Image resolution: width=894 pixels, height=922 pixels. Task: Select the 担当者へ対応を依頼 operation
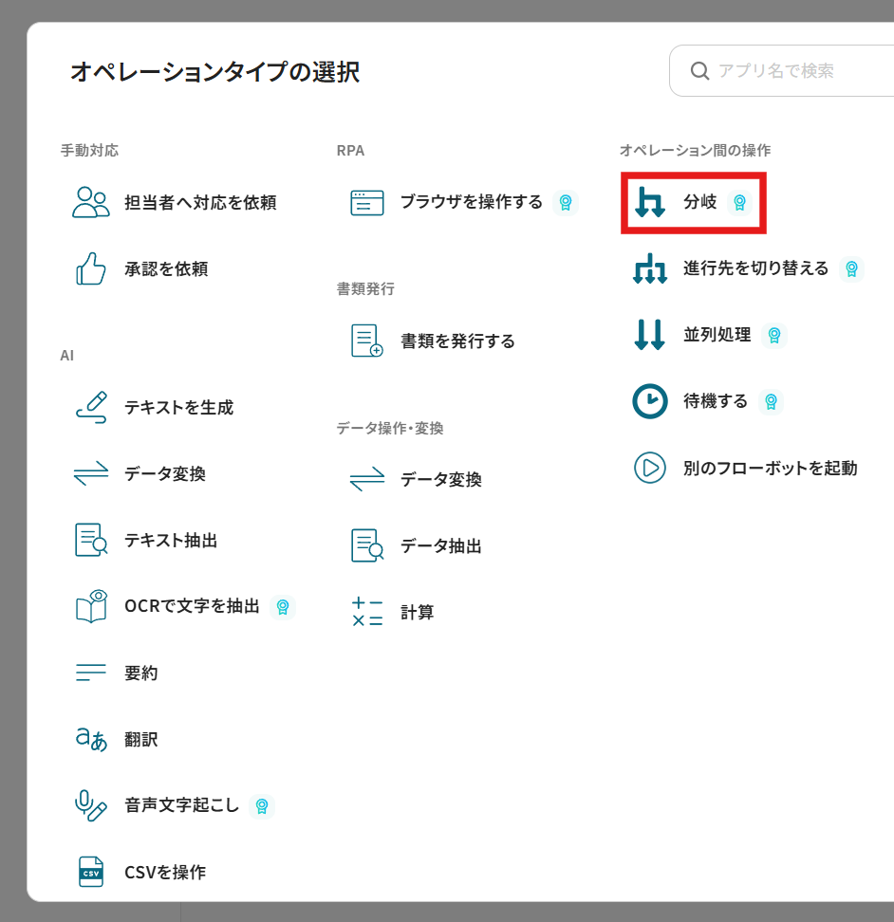click(200, 202)
